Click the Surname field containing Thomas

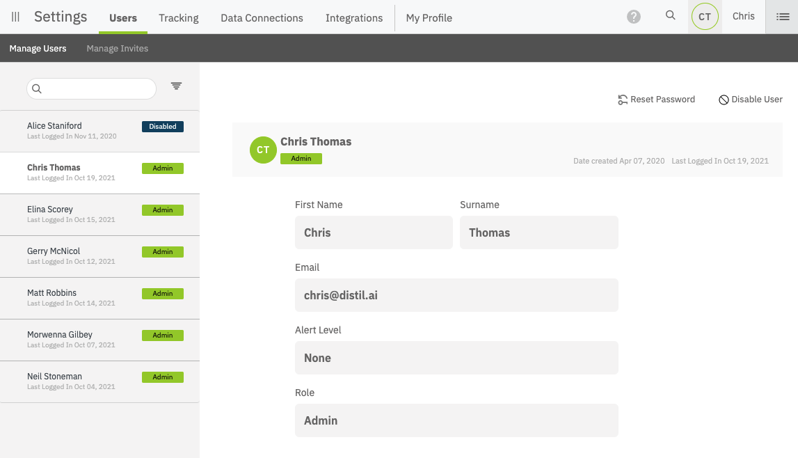tap(539, 232)
